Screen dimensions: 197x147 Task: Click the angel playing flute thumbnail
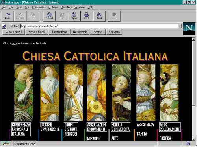point(73,92)
